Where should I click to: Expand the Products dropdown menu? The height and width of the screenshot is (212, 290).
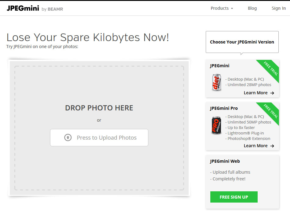[x=222, y=8]
